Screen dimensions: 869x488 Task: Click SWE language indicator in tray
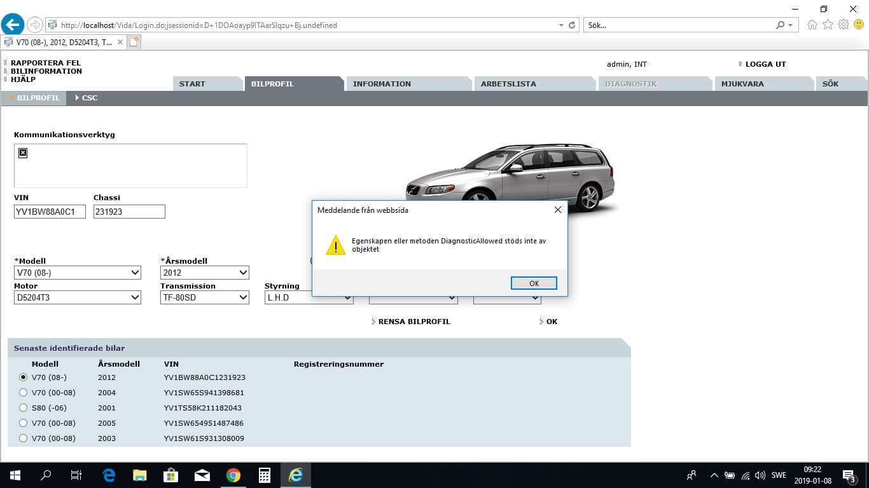(x=779, y=475)
